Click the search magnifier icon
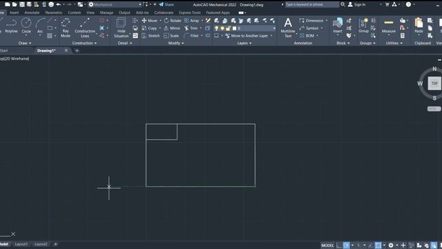The width and height of the screenshot is (442, 249). [x=343, y=5]
